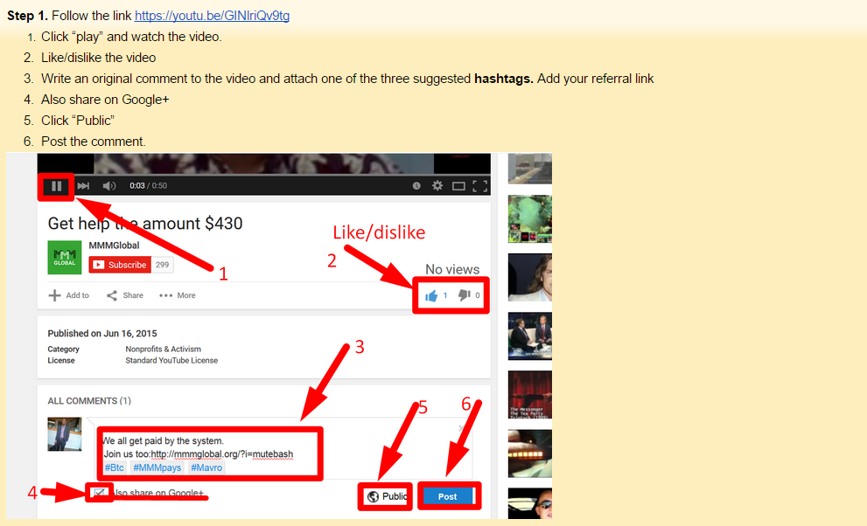Mute the video volume speaker icon

pos(109,186)
